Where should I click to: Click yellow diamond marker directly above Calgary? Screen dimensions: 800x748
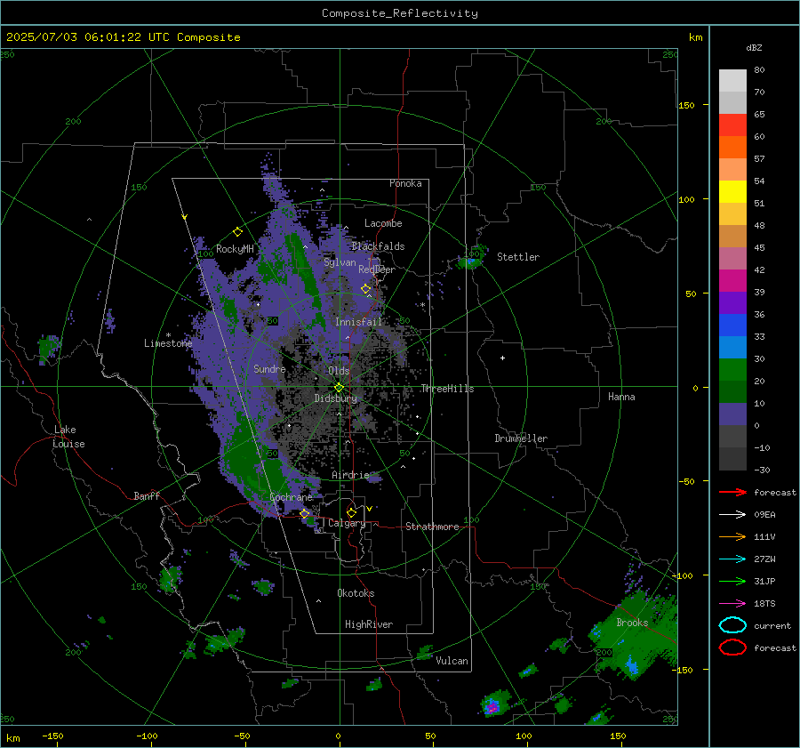click(351, 512)
